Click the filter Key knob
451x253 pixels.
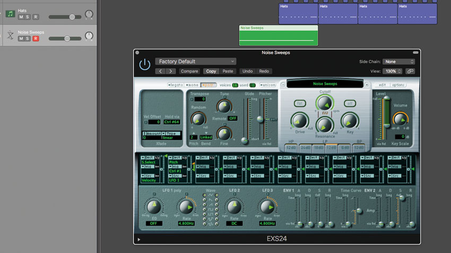point(350,121)
